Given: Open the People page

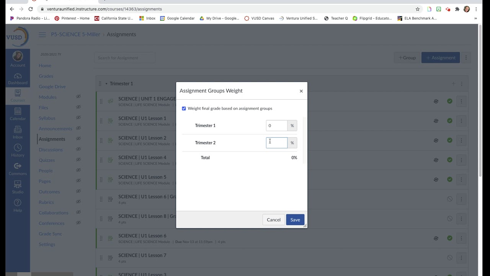Looking at the screenshot, I should click(46, 171).
